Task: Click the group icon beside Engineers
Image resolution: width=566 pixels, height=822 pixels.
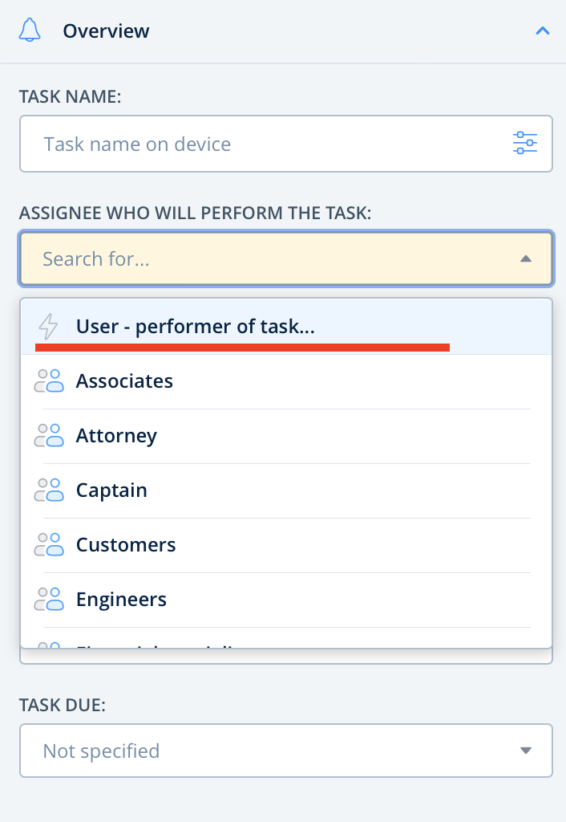Action: [49, 600]
